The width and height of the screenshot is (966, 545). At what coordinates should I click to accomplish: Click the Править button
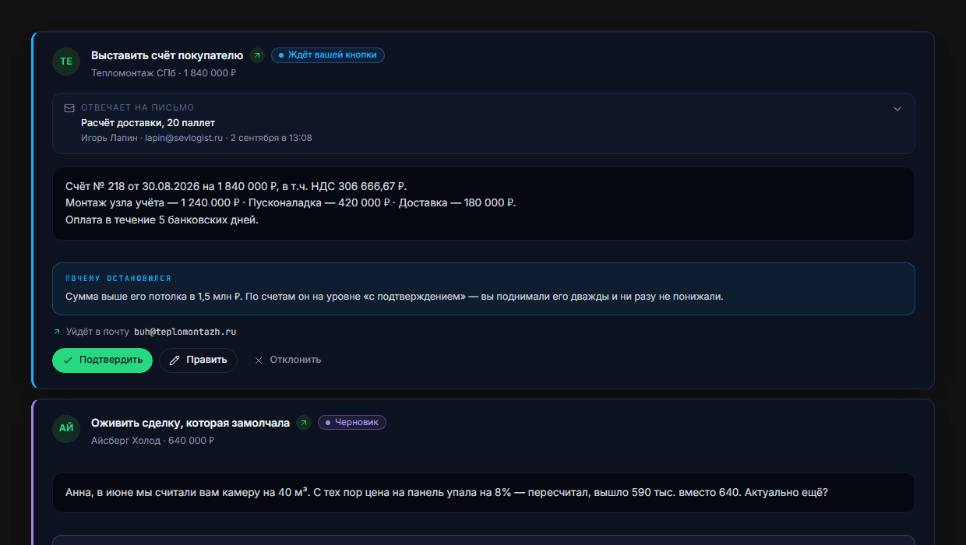198,360
